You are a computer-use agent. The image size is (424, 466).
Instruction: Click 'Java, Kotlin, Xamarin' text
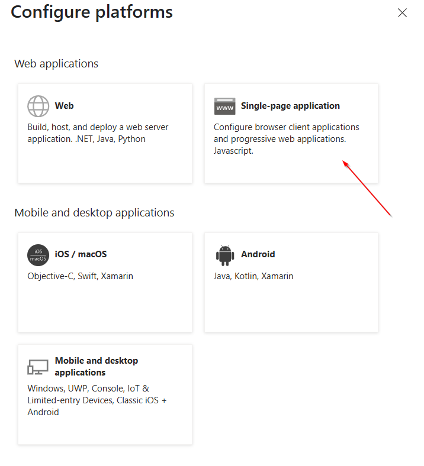[x=253, y=276]
